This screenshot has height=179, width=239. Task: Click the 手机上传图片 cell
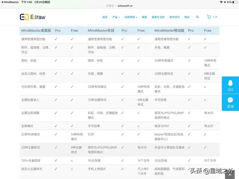point(97,169)
